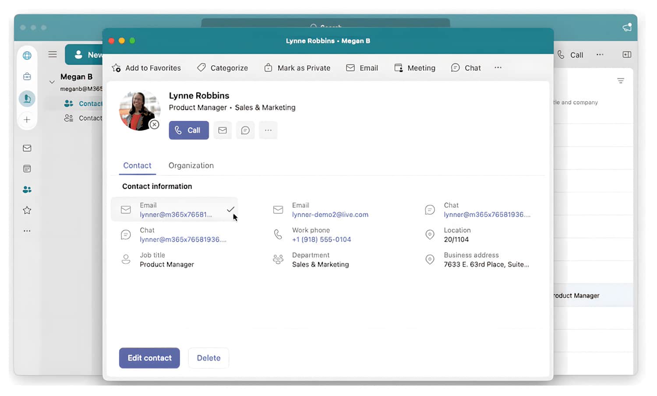Open toolbar overflow menu after Chat
The width and height of the screenshot is (657, 396).
click(x=498, y=68)
